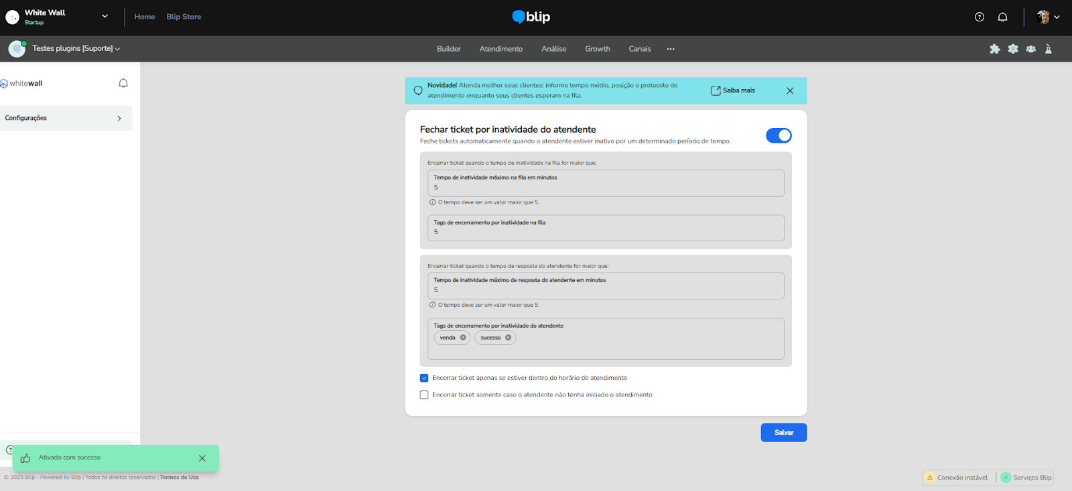This screenshot has width=1072, height=491.
Task: Open the lab flask test icon
Action: [1049, 49]
